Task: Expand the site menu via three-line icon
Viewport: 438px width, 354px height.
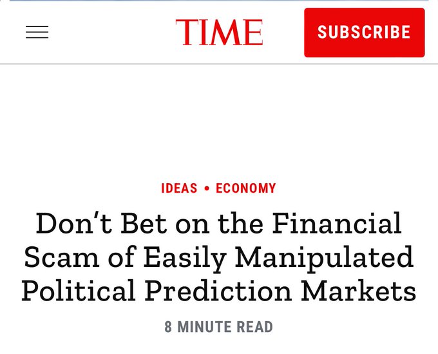Action: [37, 32]
